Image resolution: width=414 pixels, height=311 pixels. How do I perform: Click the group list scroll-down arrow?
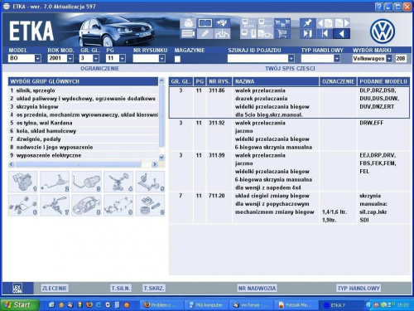click(161, 157)
